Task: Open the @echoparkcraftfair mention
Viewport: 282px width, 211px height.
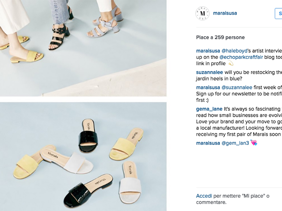Action: [241, 57]
